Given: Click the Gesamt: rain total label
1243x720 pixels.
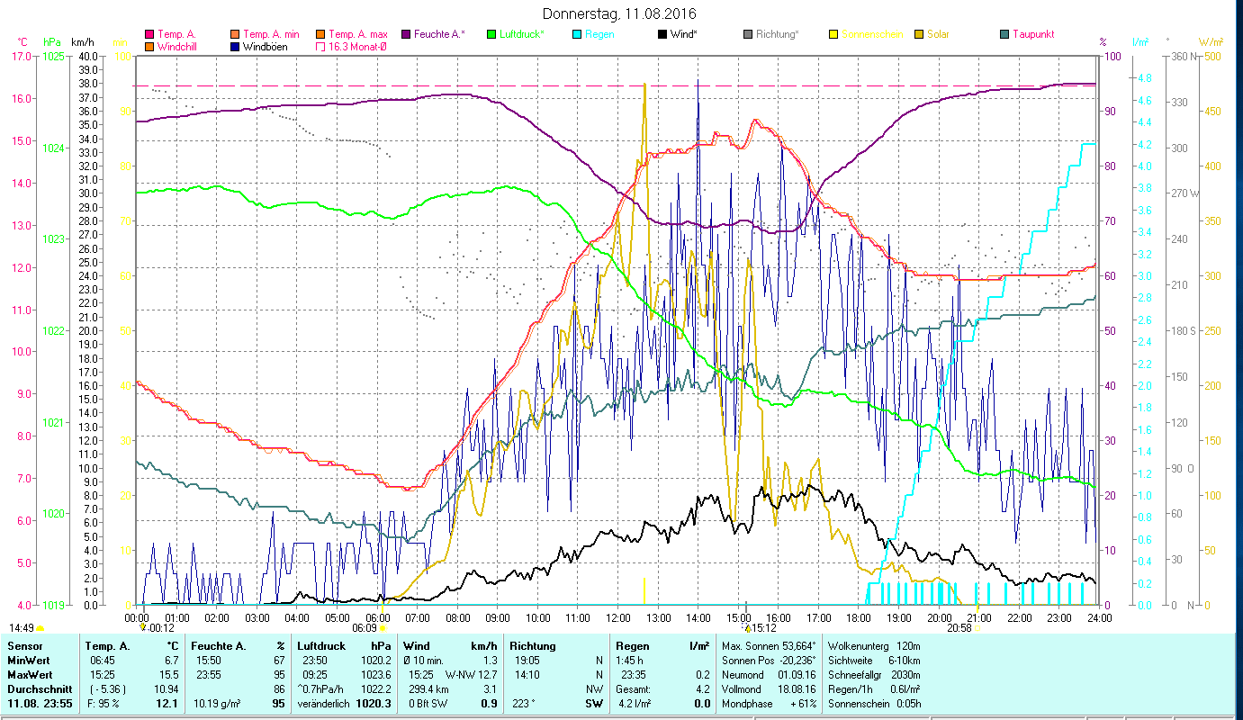Looking at the screenshot, I should point(634,688).
